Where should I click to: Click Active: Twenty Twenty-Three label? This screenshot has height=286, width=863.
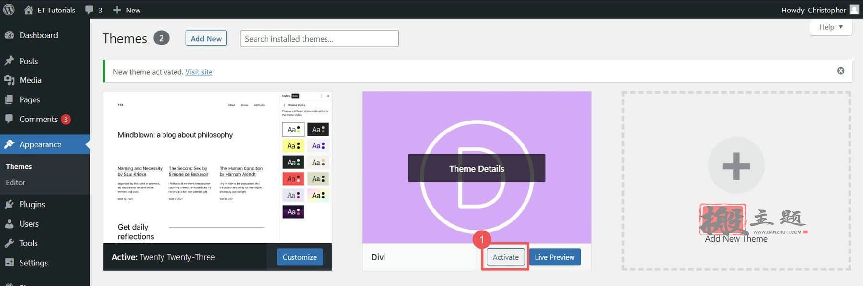pyautogui.click(x=163, y=257)
